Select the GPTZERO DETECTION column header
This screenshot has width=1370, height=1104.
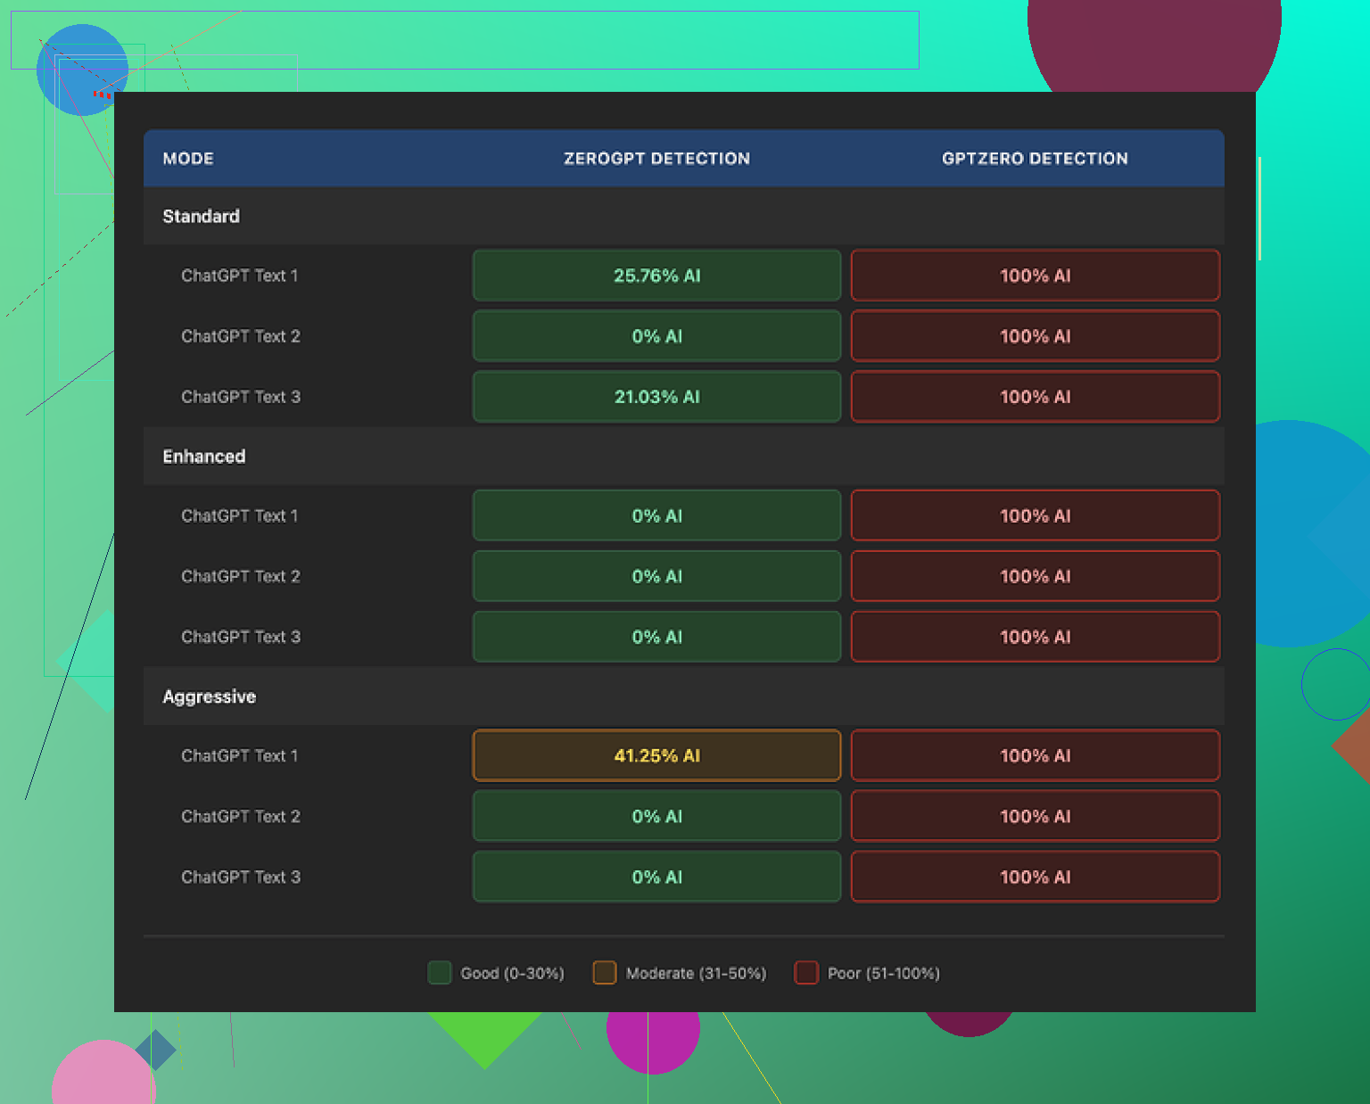pyautogui.click(x=1035, y=159)
